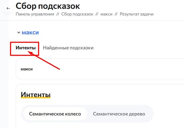Select the collapsed left sidebar strip
Screen dimensions: 184x128
coord(4,70)
